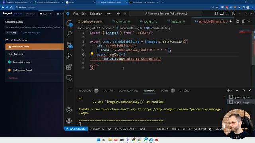Image resolution: width=255 pixels, height=143 pixels.
Task: Open errors and warnings in status bar
Action: pyautogui.click(x=126, y=129)
